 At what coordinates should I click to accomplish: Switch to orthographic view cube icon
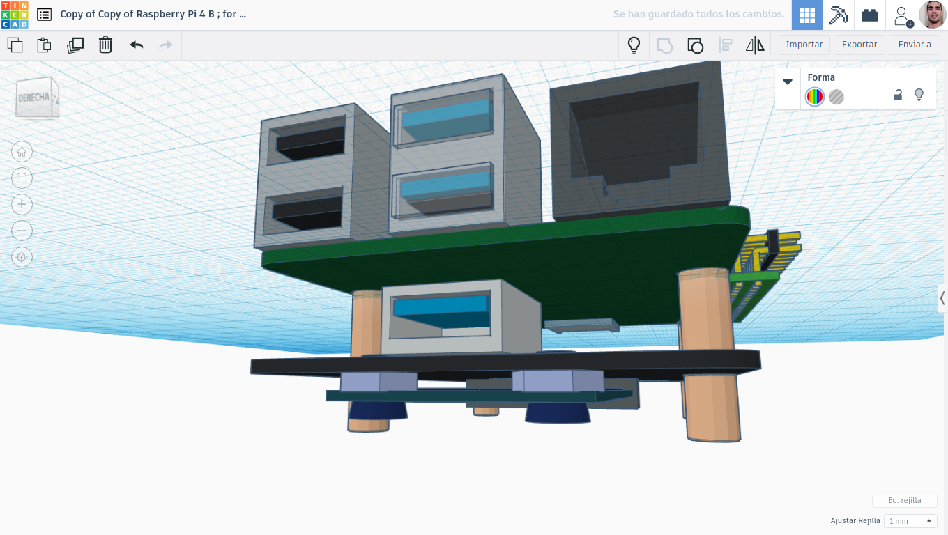pos(22,257)
